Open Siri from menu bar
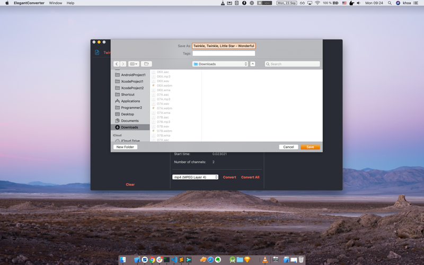This screenshot has height=265, width=424. click(398, 3)
